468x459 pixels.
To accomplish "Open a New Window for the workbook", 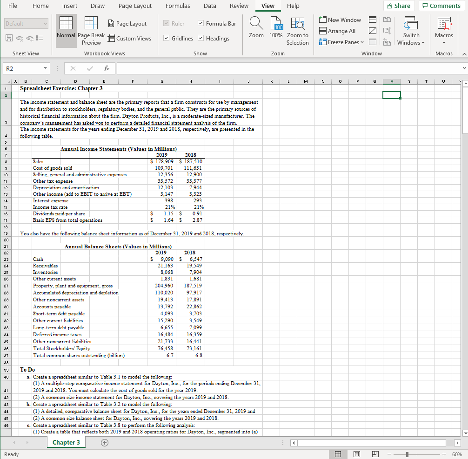I will pos(340,20).
